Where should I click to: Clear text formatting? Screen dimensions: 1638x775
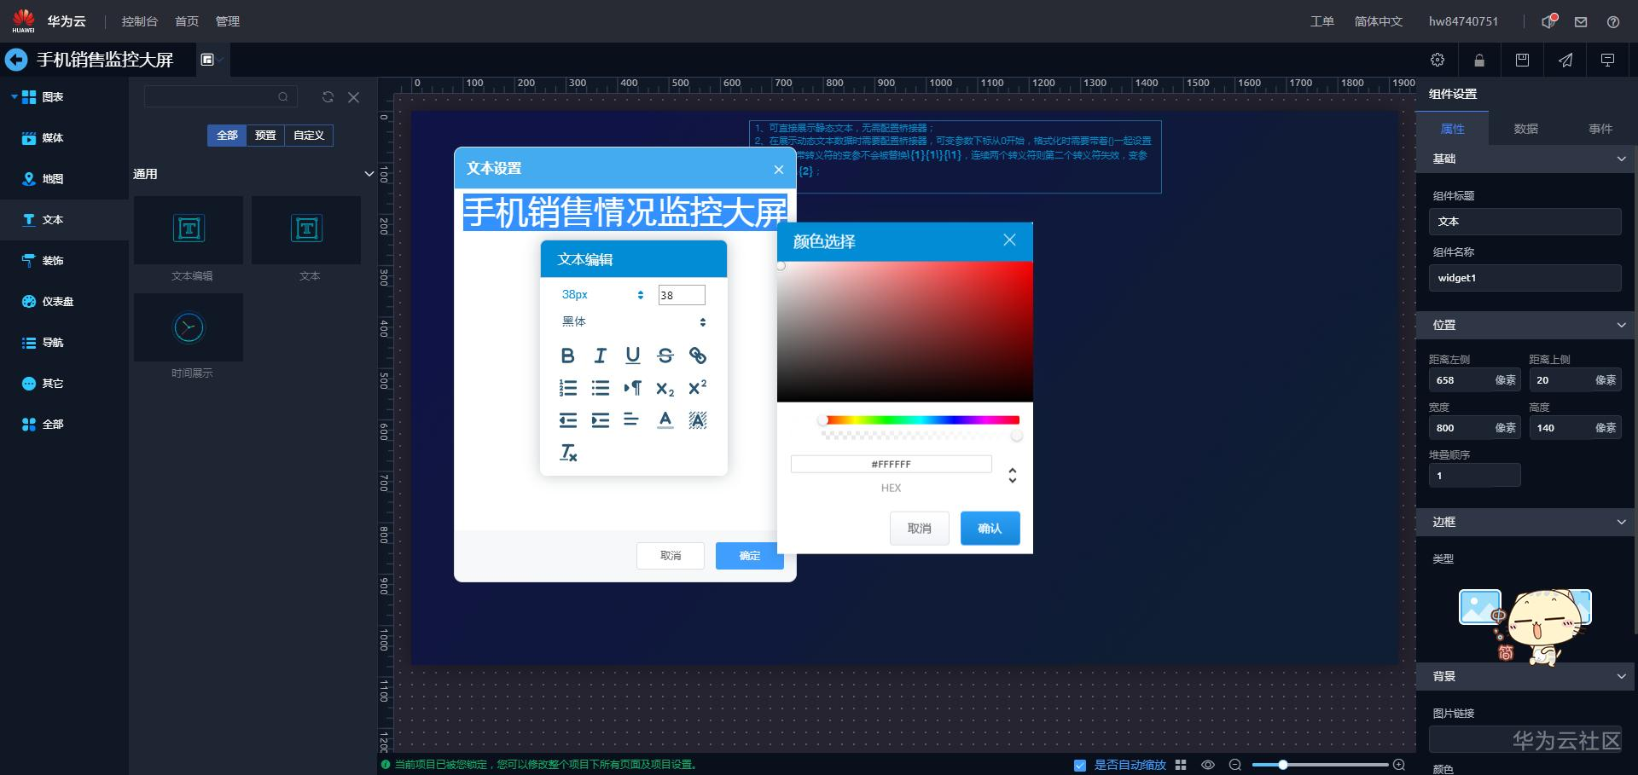coord(568,453)
